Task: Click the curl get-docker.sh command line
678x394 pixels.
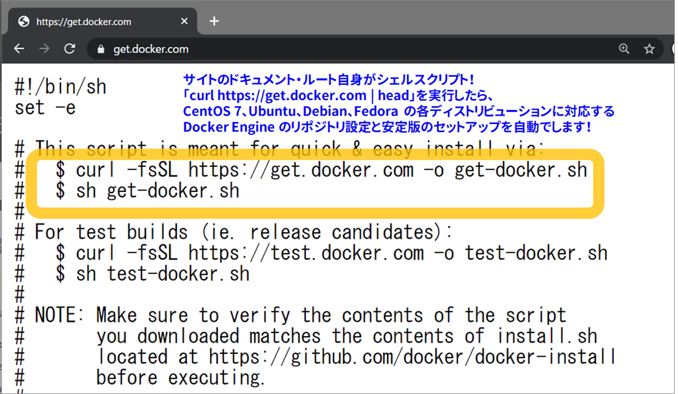Action: [322, 170]
